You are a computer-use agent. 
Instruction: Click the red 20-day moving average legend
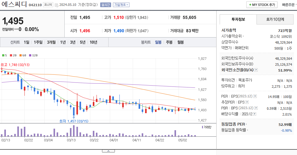[x=13, y=55]
